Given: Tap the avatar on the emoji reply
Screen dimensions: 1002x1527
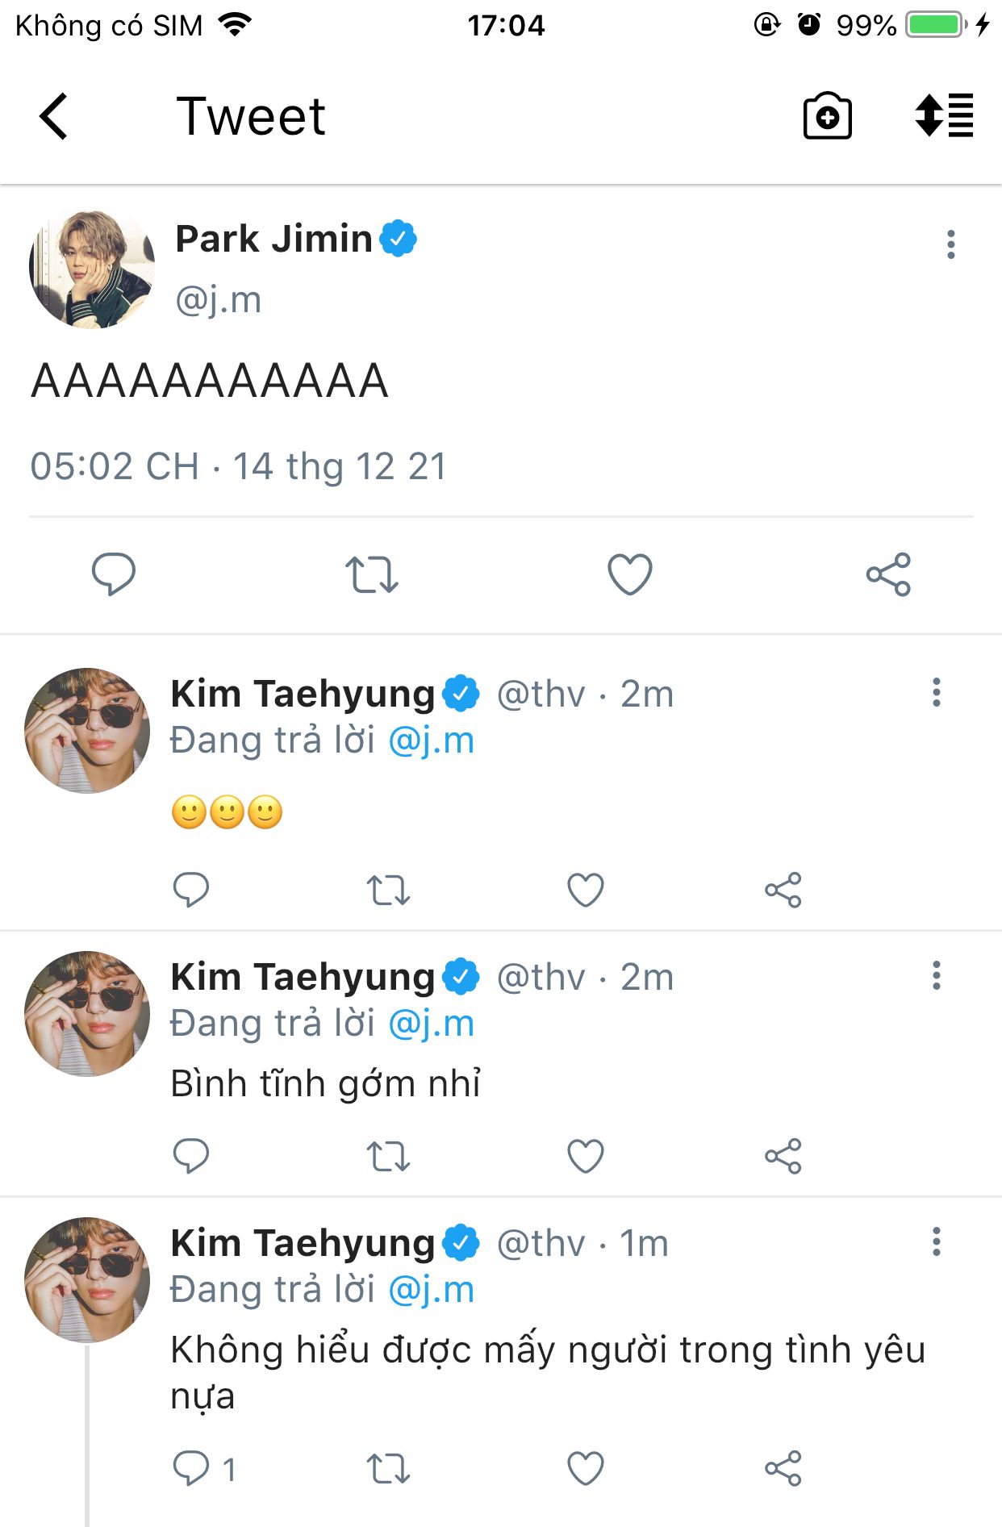Looking at the screenshot, I should point(87,730).
